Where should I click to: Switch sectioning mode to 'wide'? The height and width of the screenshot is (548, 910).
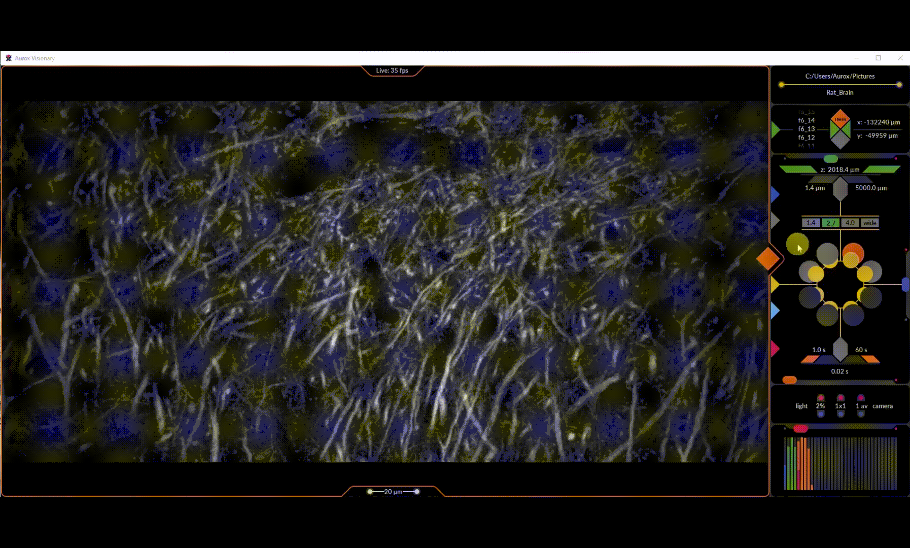[869, 223]
